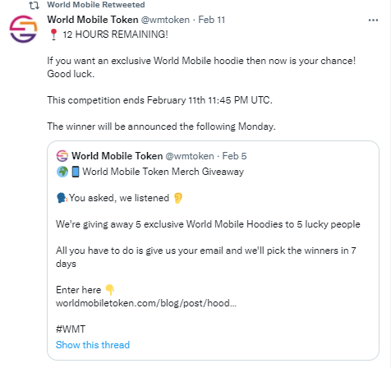Open the three-dot more options menu

tap(373, 20)
